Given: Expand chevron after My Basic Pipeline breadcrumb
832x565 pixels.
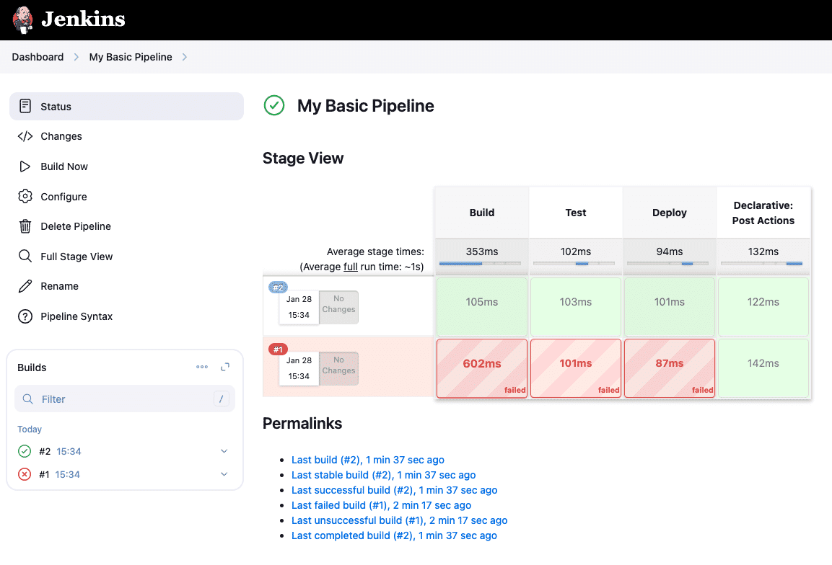Looking at the screenshot, I should (x=185, y=57).
